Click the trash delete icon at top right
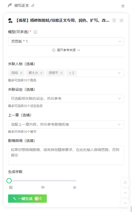The width and height of the screenshot is (132, 212). (x=123, y=6)
